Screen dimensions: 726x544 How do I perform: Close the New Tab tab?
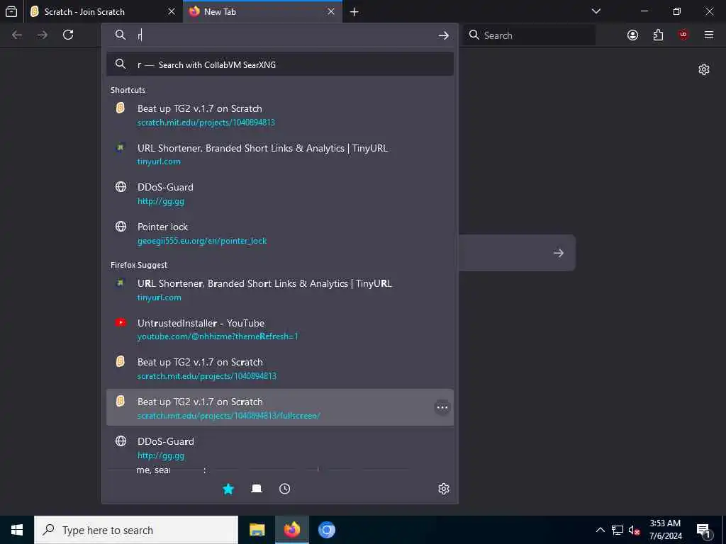(331, 11)
